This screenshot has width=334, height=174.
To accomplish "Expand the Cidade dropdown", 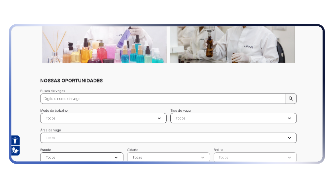I will point(168,157).
